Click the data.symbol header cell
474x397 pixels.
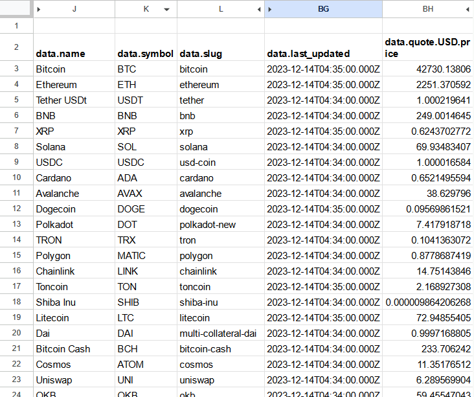coord(146,47)
